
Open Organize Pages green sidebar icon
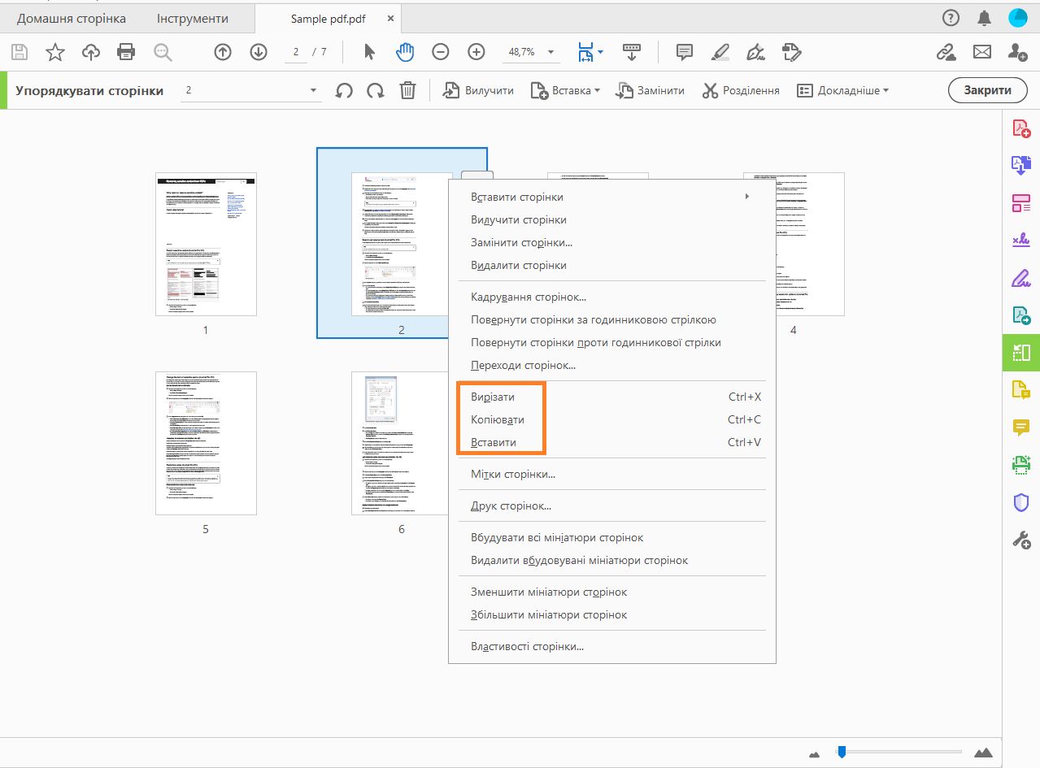click(1021, 352)
